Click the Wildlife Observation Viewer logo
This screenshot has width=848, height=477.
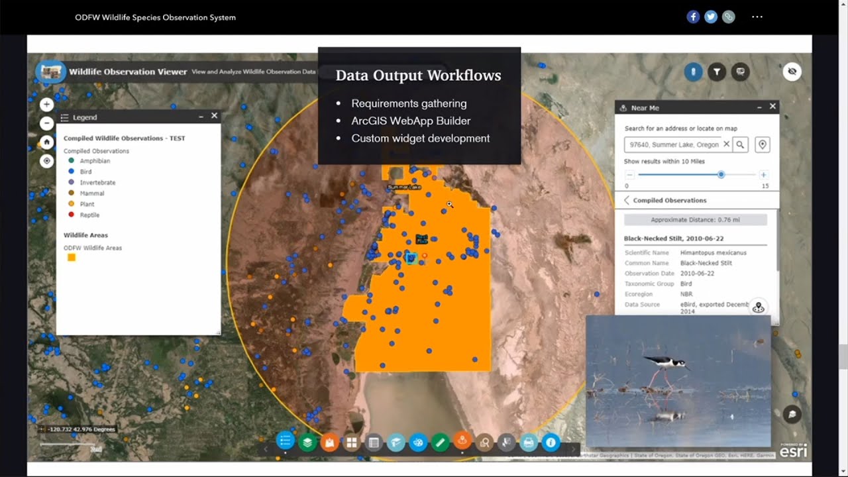pyautogui.click(x=50, y=72)
